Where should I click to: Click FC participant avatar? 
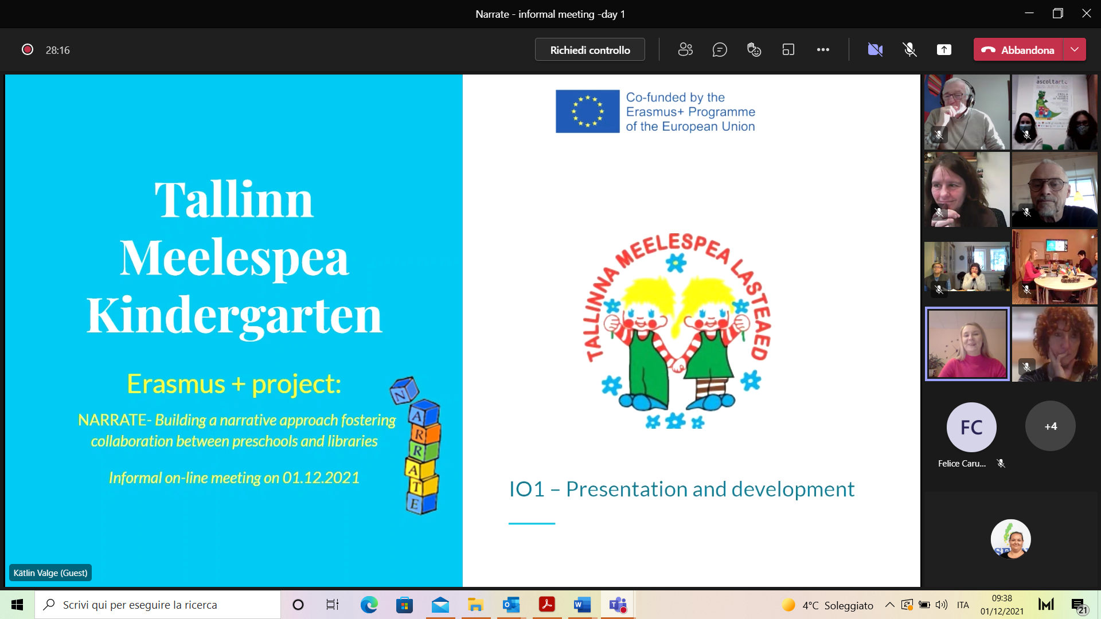pos(971,427)
